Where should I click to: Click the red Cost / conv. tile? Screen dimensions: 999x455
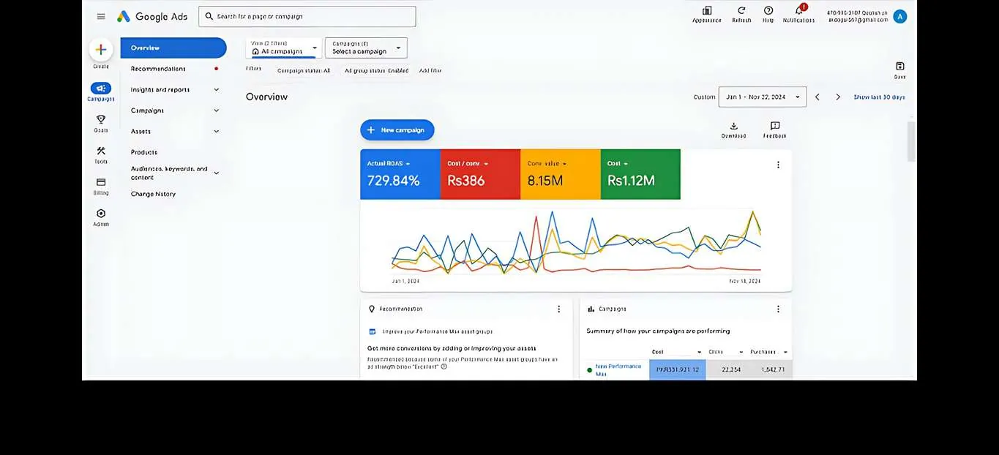coord(480,174)
